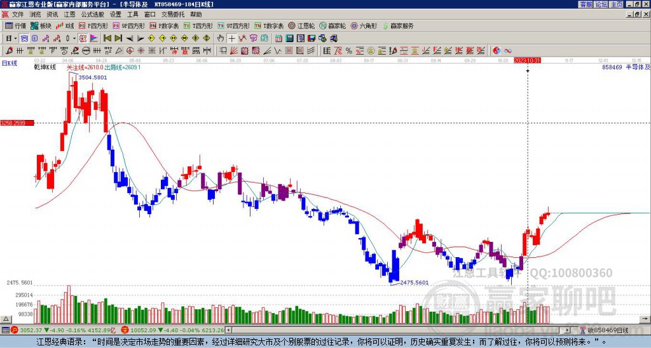Select the circled horizontal-lines drawing tool
The image size is (651, 348).
click(x=86, y=51)
